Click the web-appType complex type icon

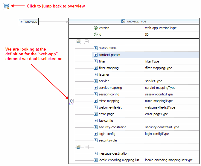pos(123,21)
